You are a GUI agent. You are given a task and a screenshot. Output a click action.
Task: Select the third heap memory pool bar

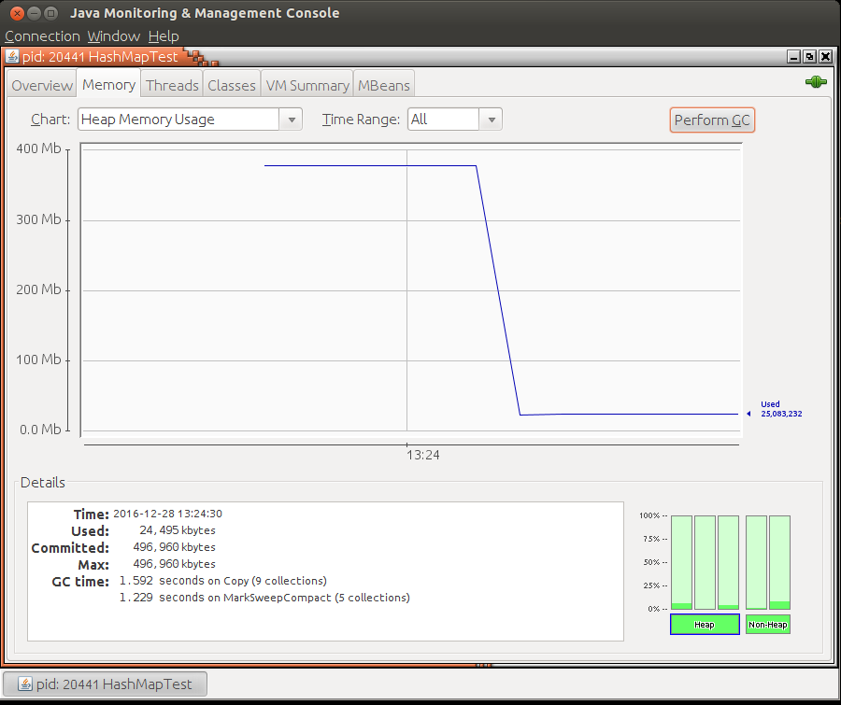pyautogui.click(x=728, y=562)
